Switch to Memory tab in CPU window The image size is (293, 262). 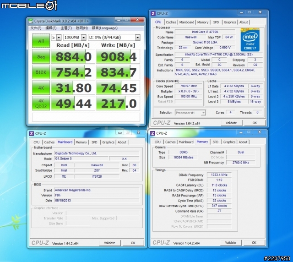(x=203, y=22)
